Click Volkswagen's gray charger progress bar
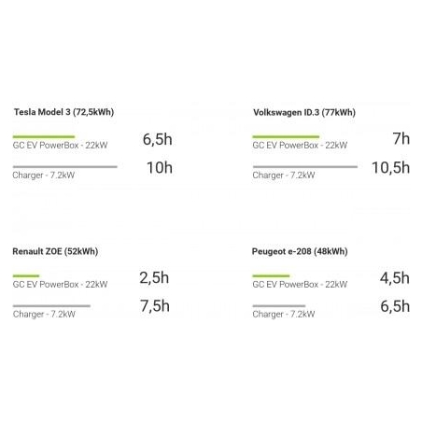This screenshot has height=422, width=422. (x=305, y=167)
